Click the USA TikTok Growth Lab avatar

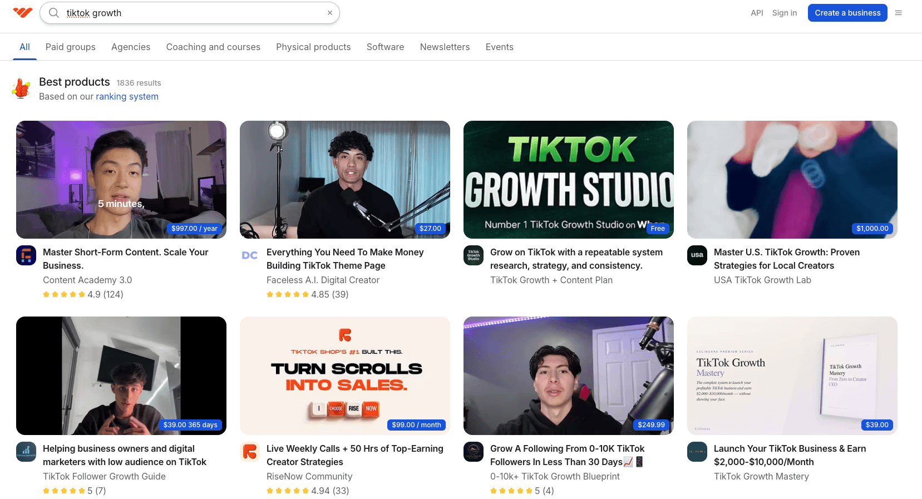click(x=697, y=255)
